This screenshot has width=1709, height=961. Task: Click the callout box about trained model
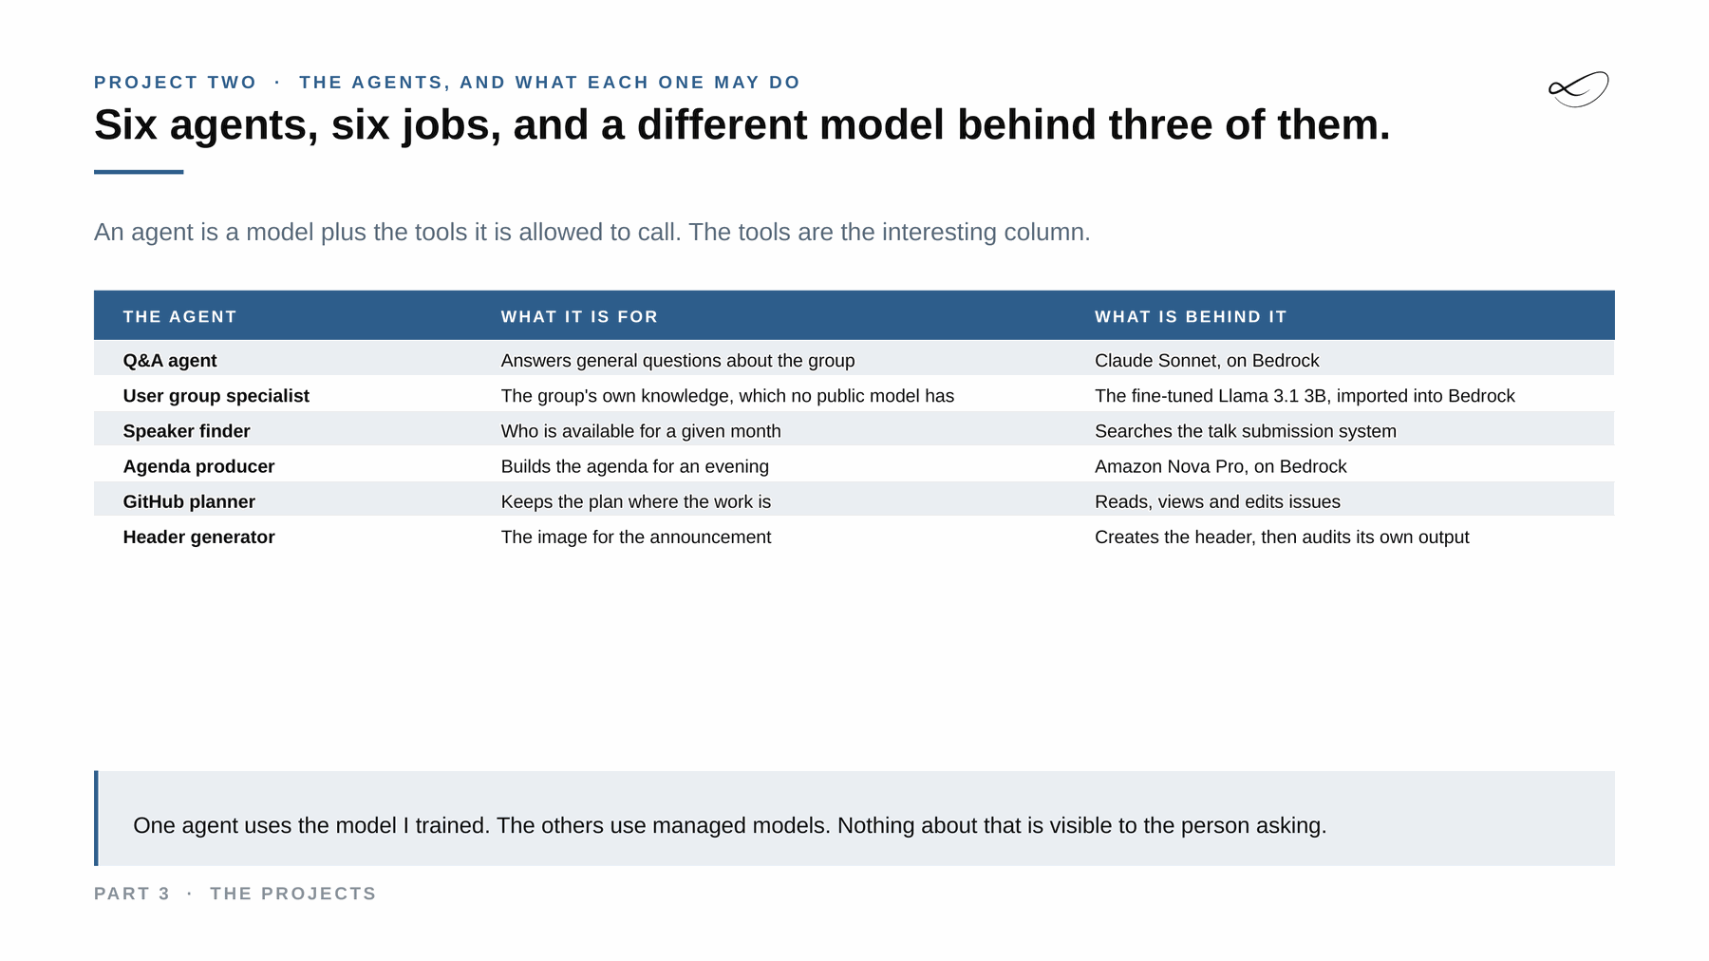pos(854,819)
